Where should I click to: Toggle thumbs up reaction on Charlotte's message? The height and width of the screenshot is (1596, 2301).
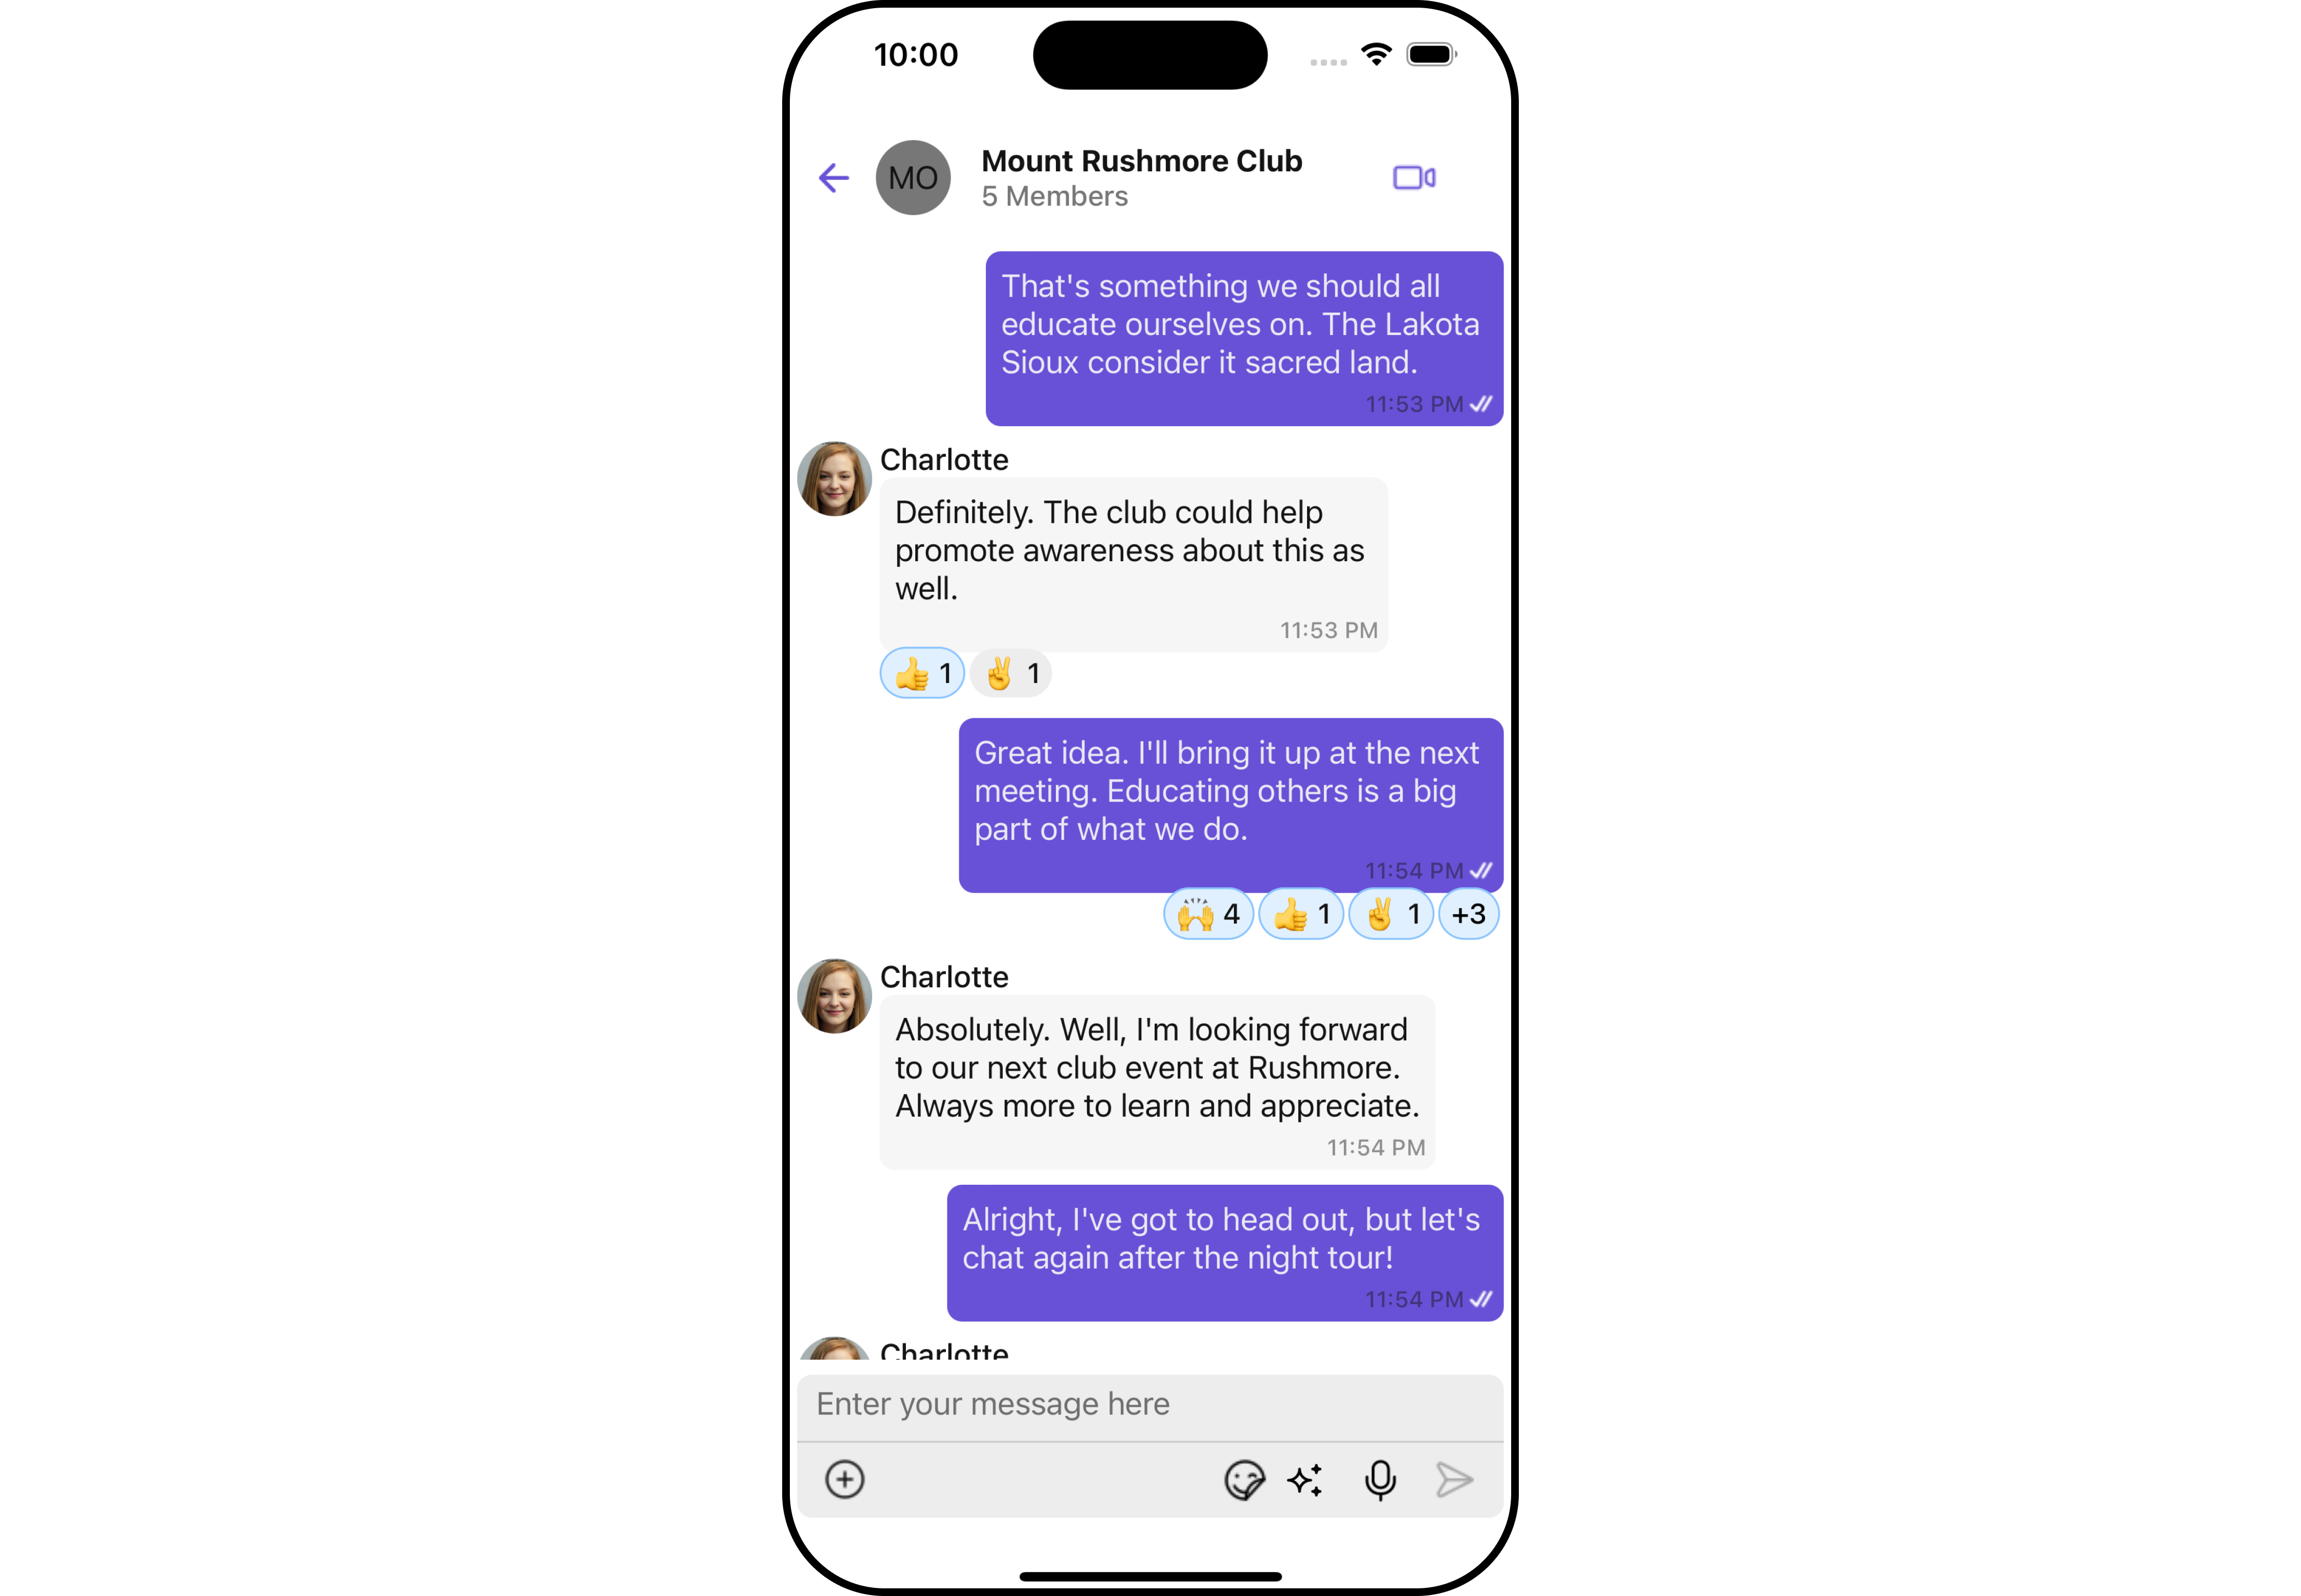922,673
